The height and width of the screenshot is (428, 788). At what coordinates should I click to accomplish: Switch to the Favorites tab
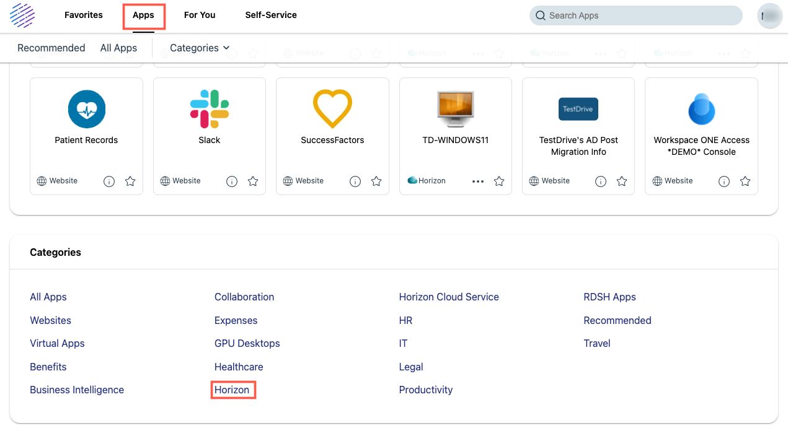84,15
